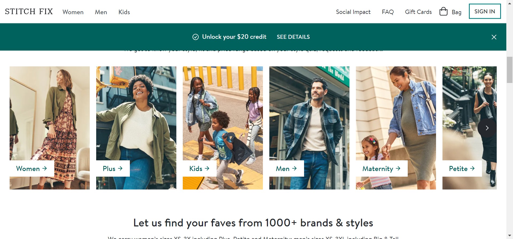Viewport: 513px width, 239px height.
Task: Go to the Social Impact page
Action: (353, 12)
